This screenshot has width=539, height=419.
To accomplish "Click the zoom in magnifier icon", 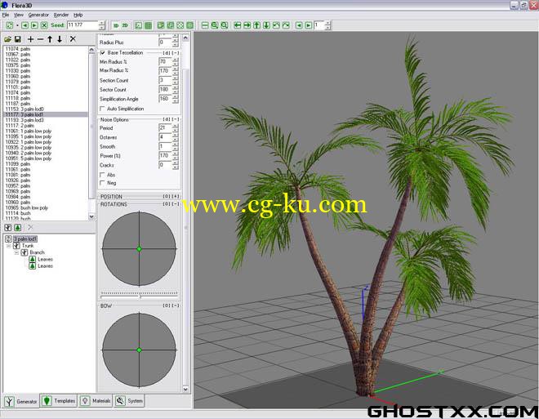I will point(215,25).
